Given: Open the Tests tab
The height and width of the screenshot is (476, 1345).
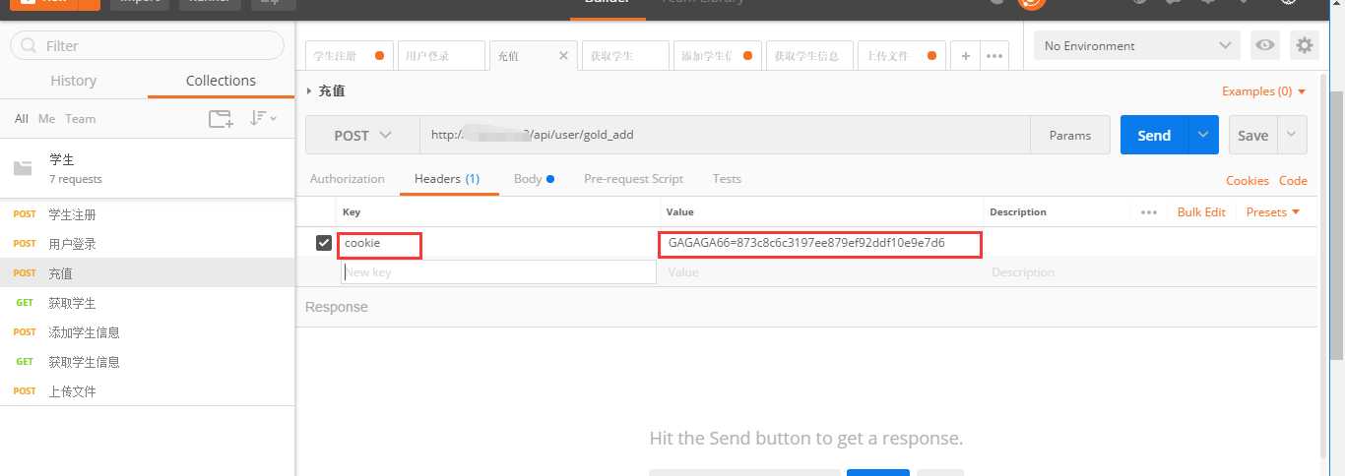Looking at the screenshot, I should pos(727,179).
